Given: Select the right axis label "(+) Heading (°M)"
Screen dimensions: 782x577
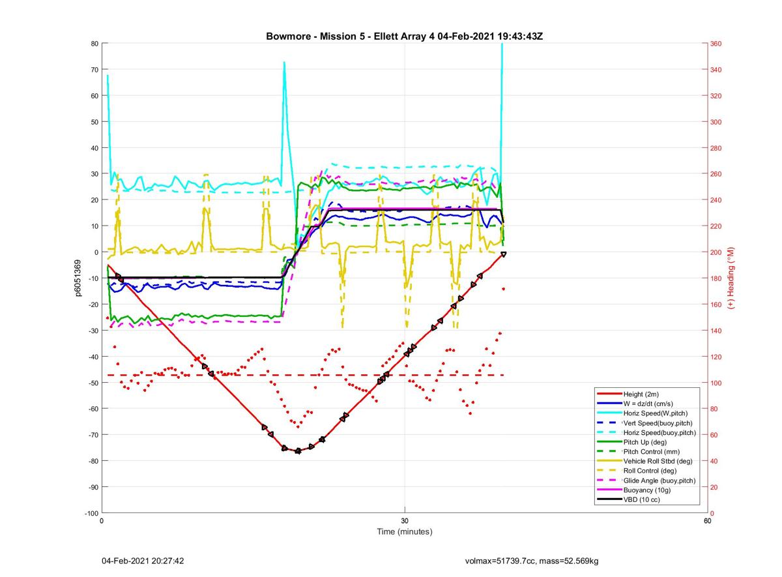Looking at the screenshot, I should pyautogui.click(x=731, y=278).
